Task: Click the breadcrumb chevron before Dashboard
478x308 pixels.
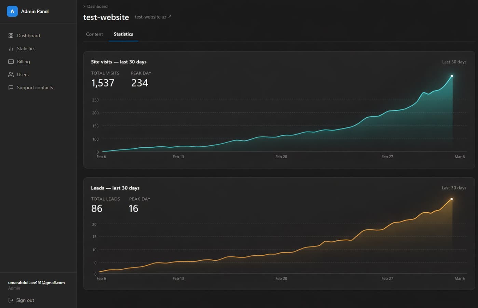Action: coord(84,6)
